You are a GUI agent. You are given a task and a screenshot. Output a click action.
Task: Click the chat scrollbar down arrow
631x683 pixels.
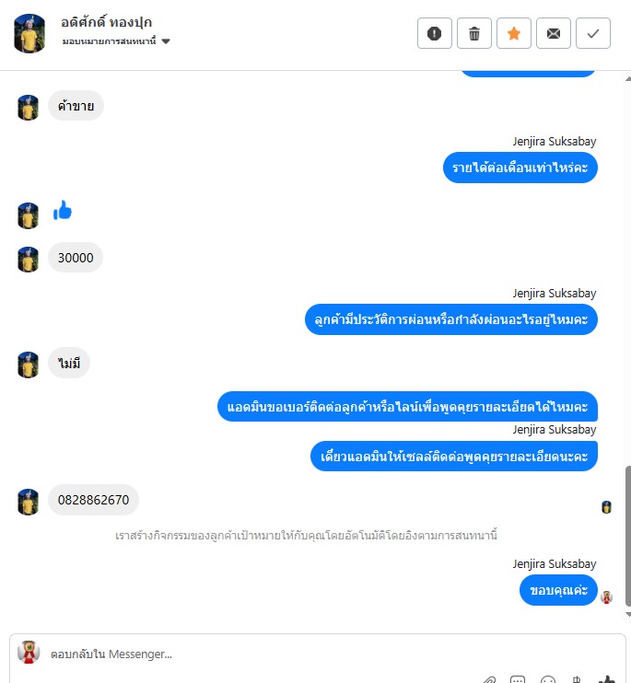pos(627,614)
